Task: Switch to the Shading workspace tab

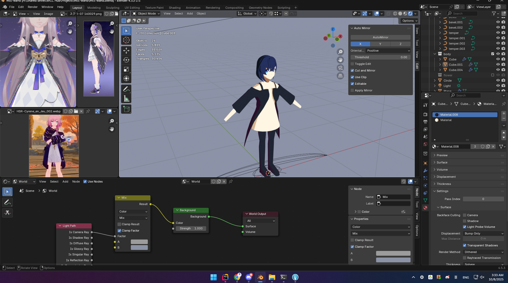Action: click(175, 8)
